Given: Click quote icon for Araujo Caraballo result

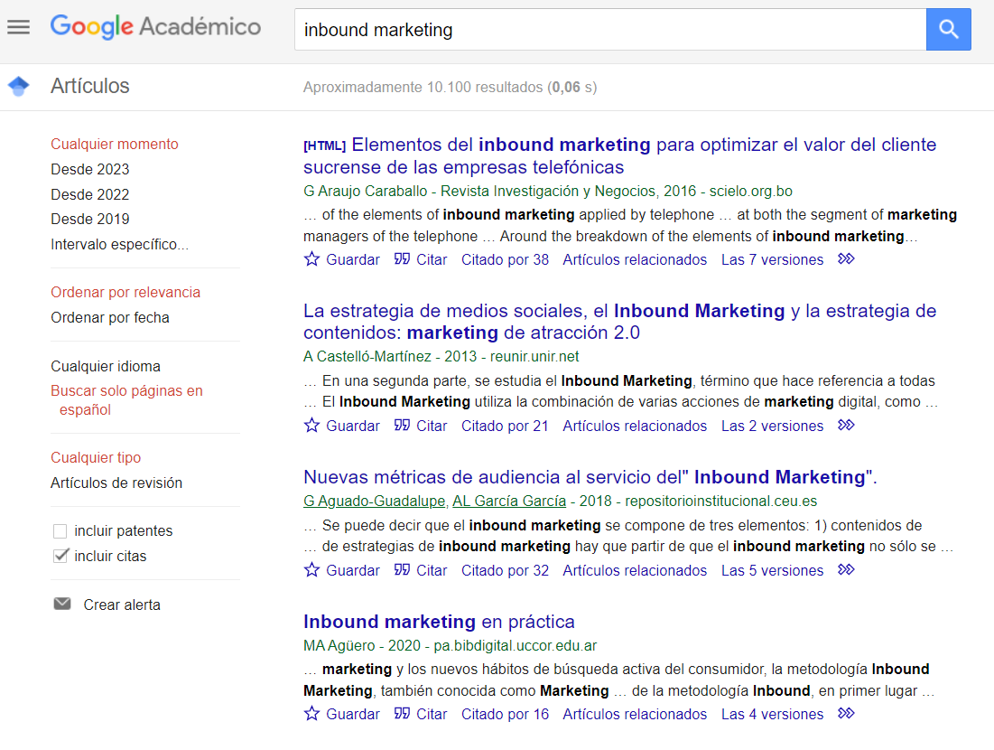Looking at the screenshot, I should (x=402, y=258).
